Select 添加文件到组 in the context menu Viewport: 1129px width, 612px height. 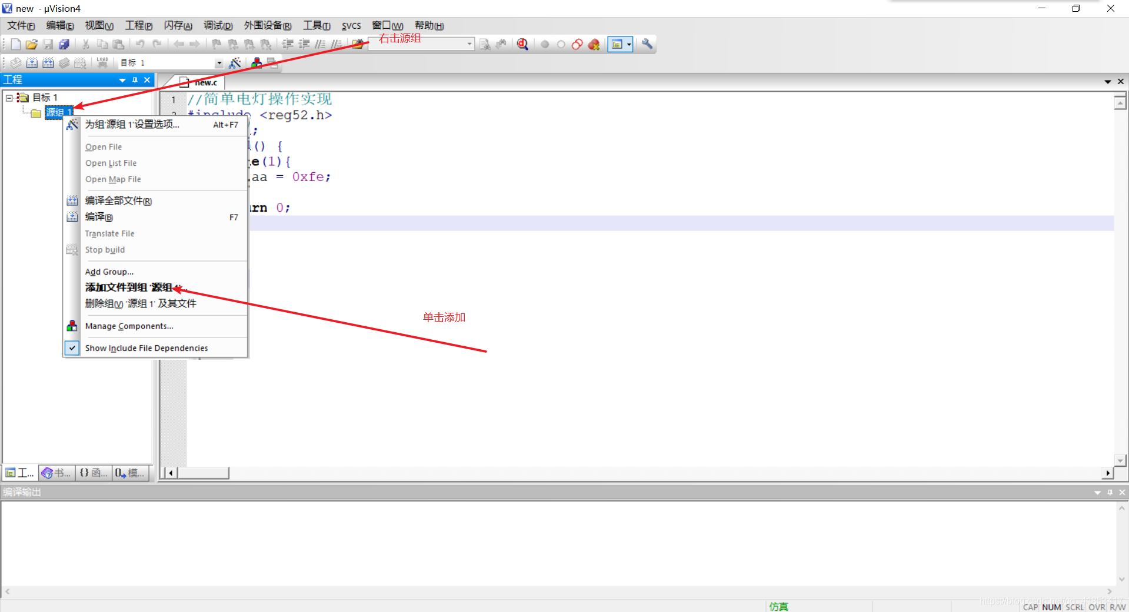(x=155, y=287)
